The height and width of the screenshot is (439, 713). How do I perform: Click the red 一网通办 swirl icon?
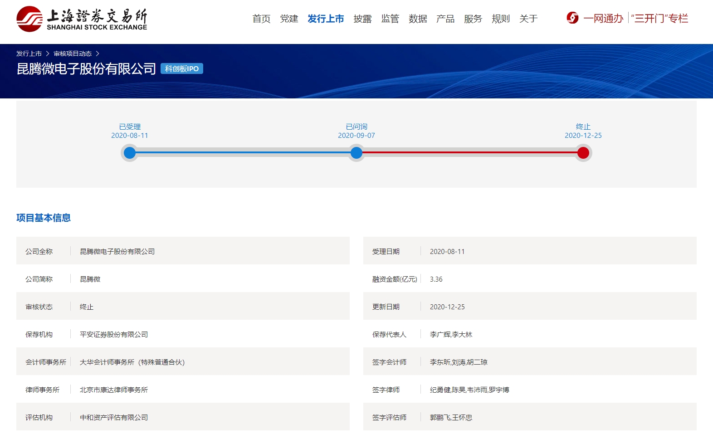[572, 18]
